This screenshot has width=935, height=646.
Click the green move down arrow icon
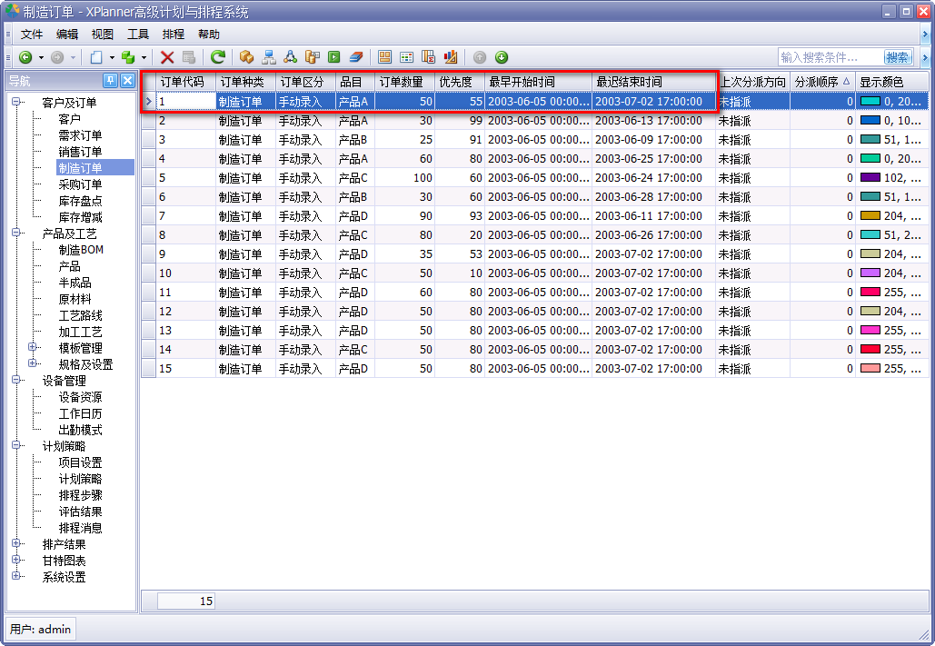pos(502,57)
